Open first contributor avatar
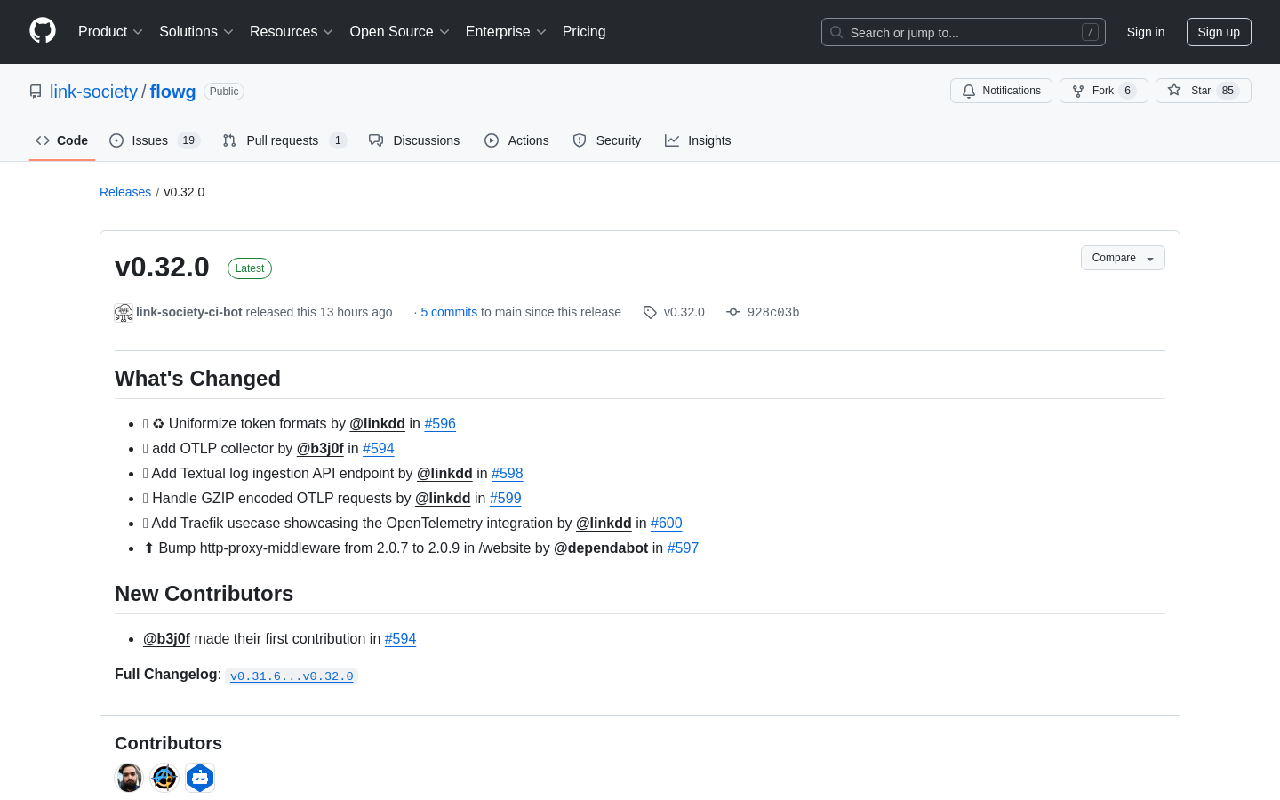 (129, 778)
